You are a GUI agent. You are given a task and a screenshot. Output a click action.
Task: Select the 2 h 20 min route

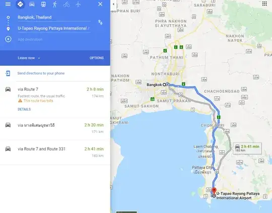click(x=55, y=128)
